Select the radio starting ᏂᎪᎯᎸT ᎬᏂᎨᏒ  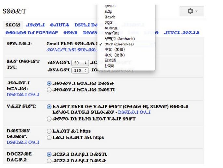49,107
